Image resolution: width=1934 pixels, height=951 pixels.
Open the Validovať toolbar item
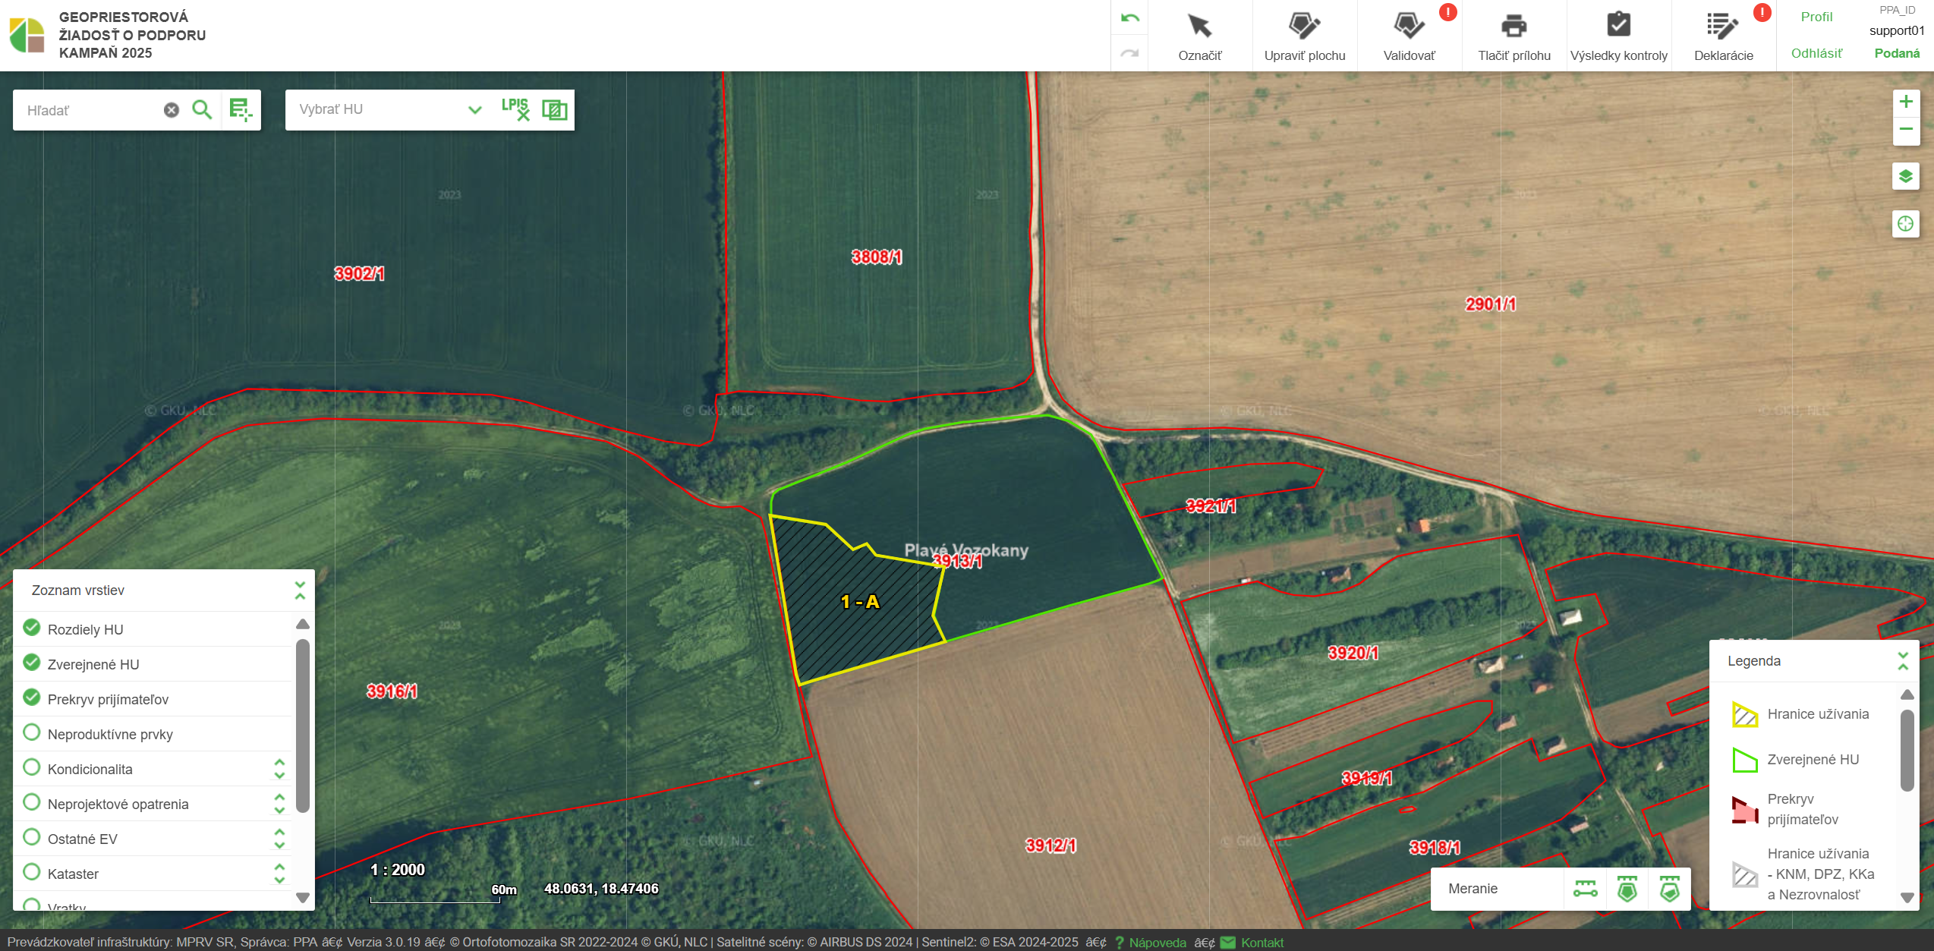pos(1409,35)
